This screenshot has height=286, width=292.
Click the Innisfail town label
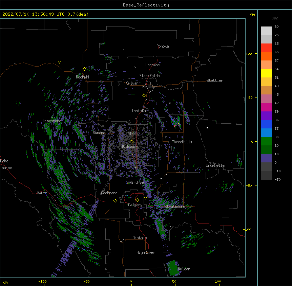(x=141, y=111)
